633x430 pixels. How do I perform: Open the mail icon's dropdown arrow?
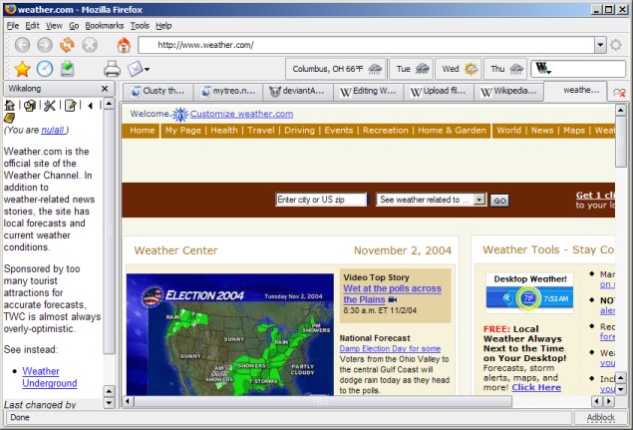click(x=147, y=70)
